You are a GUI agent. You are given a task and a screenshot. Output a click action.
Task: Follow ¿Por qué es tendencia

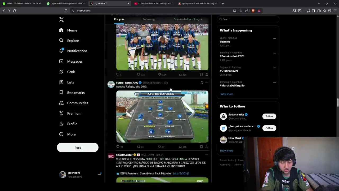tap(269, 128)
